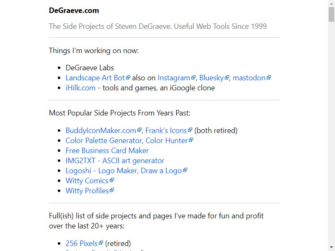This screenshot has height=251, width=335.
Task: Click the scrollbar down arrow
Action: pyautogui.click(x=331, y=247)
